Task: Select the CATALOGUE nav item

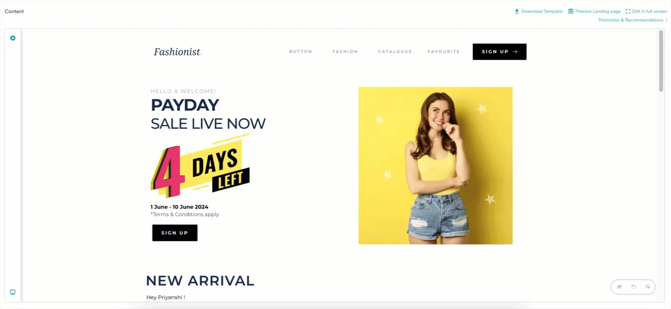Action: [x=395, y=51]
